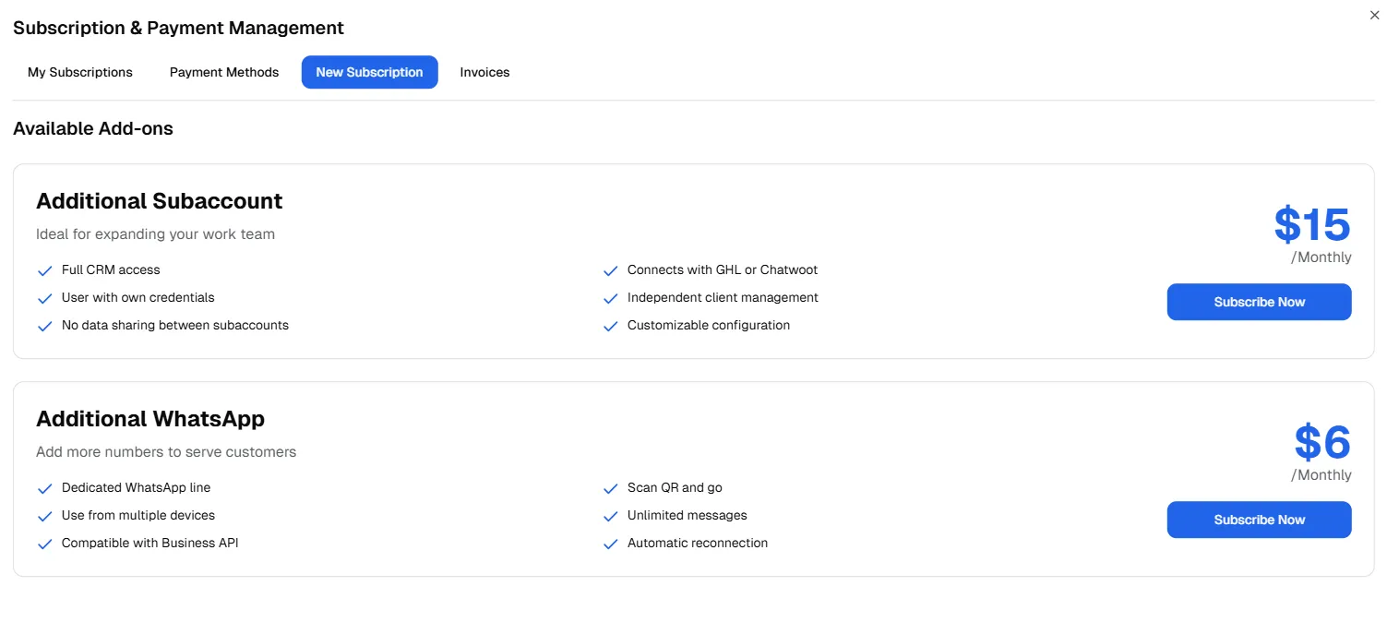Click checkmark beside Dedicated WhatsApp line
Image resolution: width=1387 pixels, height=622 pixels.
[44, 488]
